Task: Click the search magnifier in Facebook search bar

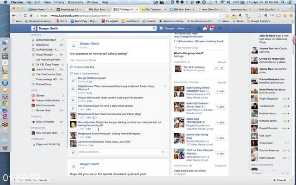Action: pos(154,29)
